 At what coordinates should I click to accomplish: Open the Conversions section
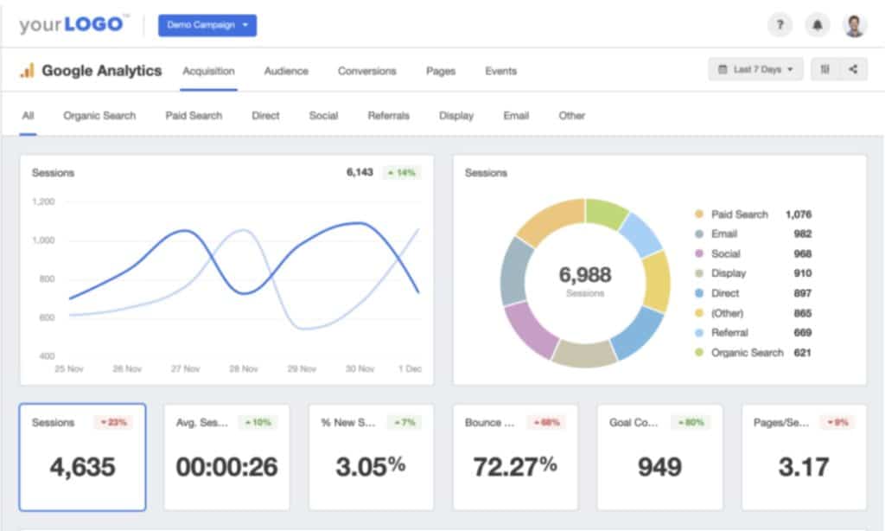pyautogui.click(x=366, y=72)
